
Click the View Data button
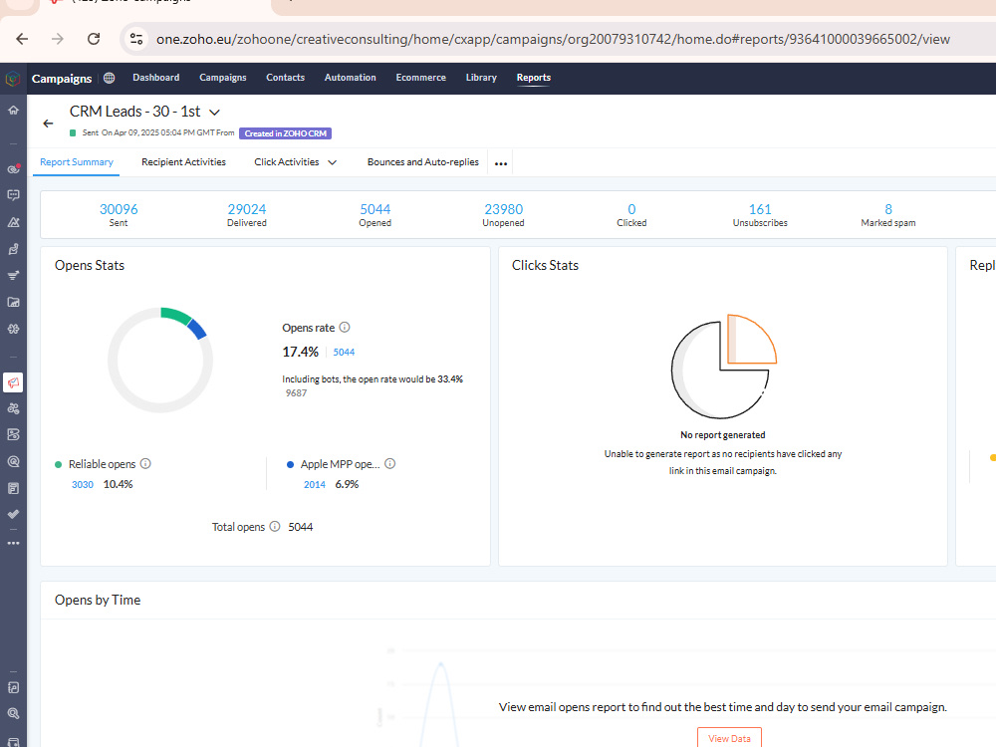coord(729,738)
